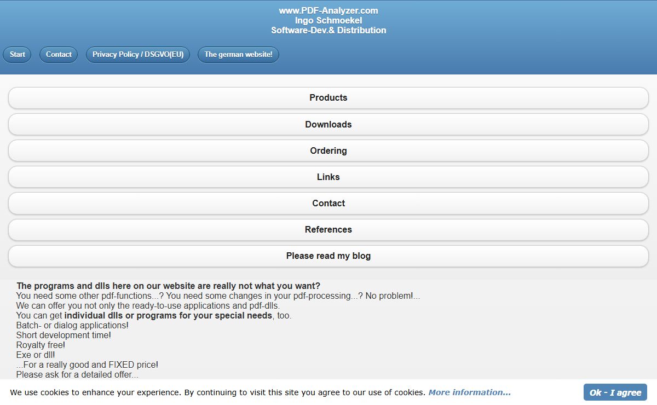Expand the Downloads section

328,124
